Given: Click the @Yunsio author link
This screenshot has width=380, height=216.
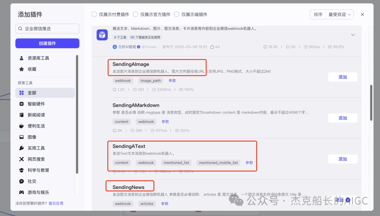Looking at the screenshot, I should tap(149, 47).
